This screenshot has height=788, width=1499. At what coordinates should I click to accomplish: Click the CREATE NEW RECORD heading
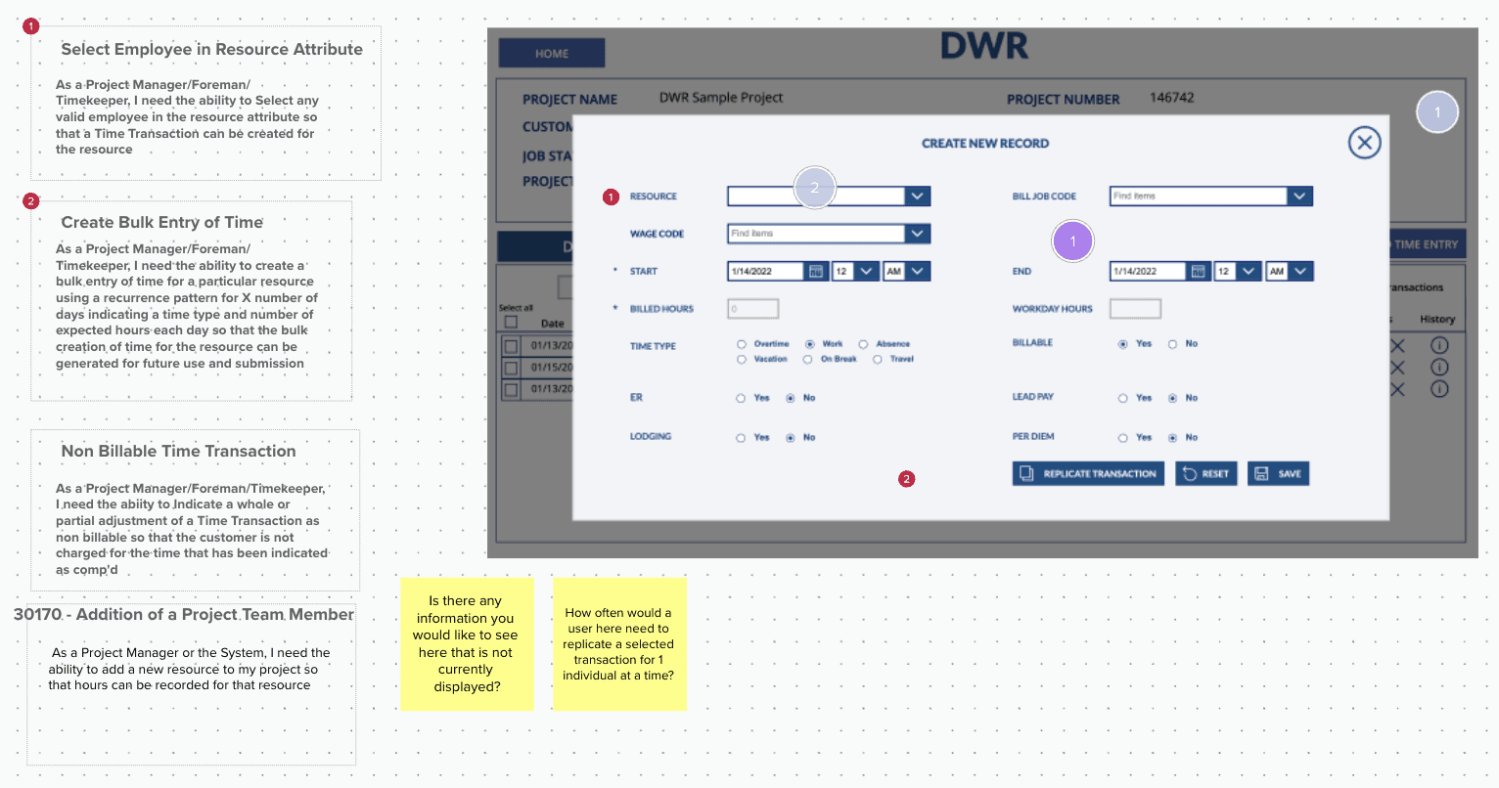(x=985, y=143)
